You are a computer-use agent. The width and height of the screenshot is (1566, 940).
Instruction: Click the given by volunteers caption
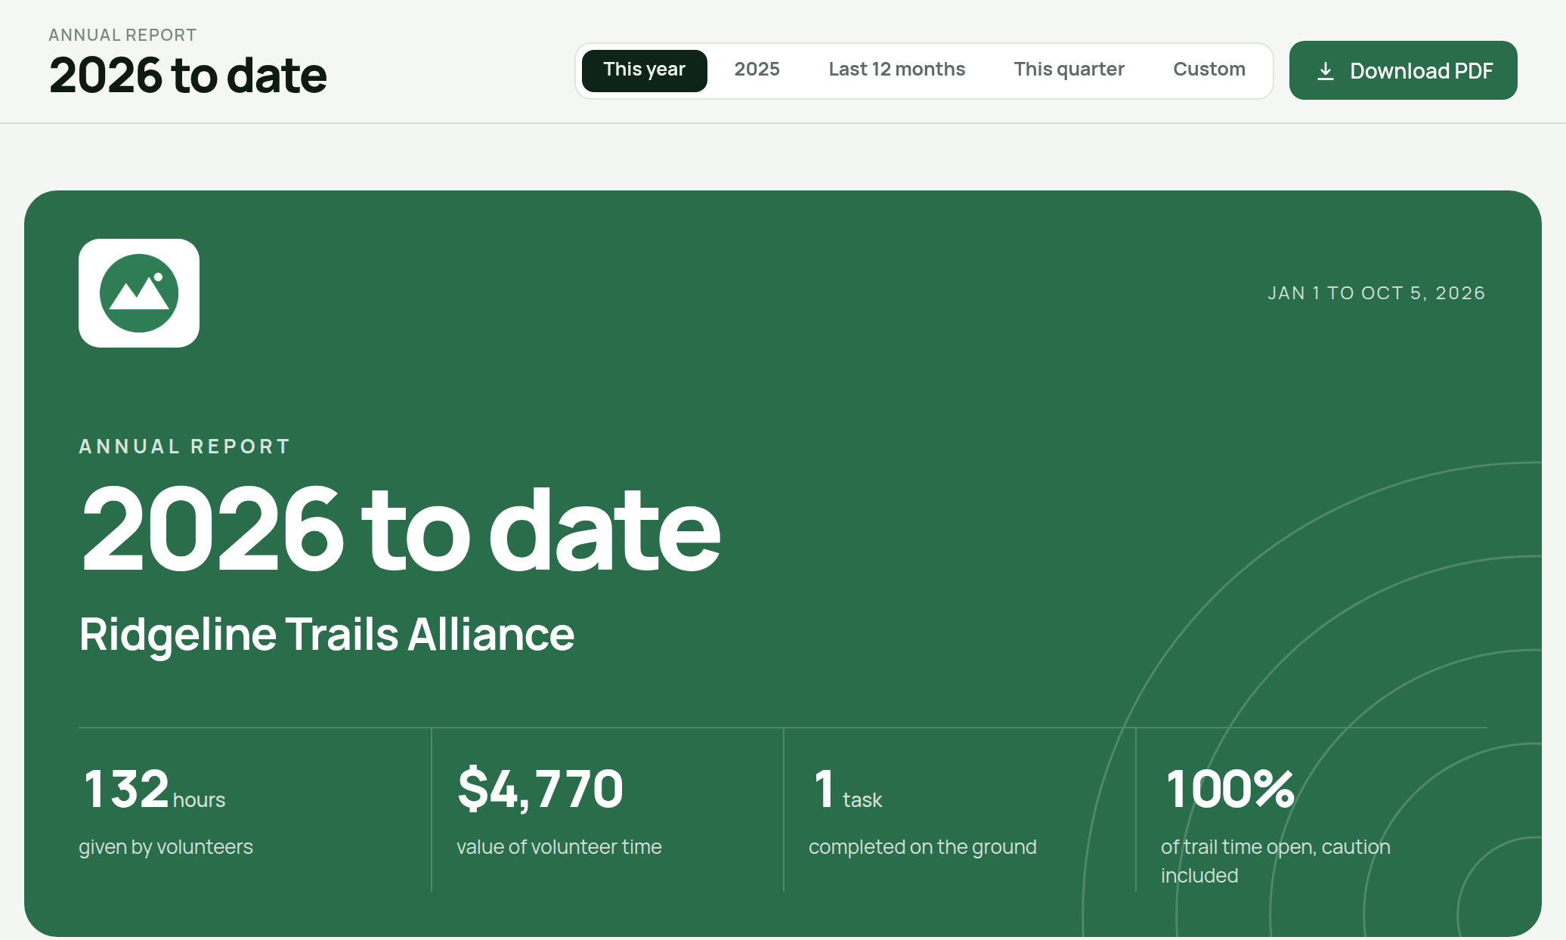[x=166, y=847]
